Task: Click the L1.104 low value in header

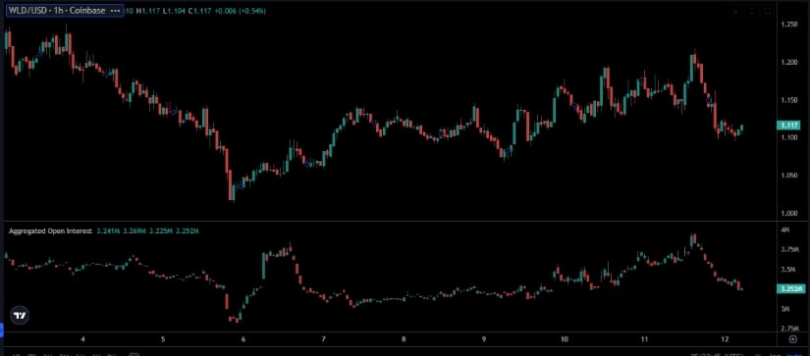Action: (x=174, y=11)
